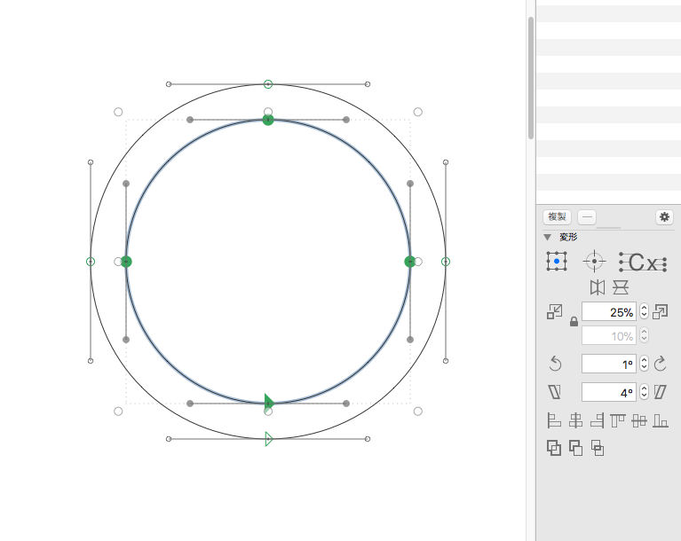Open the gear settings menu
This screenshot has height=541, width=681.
(x=664, y=216)
